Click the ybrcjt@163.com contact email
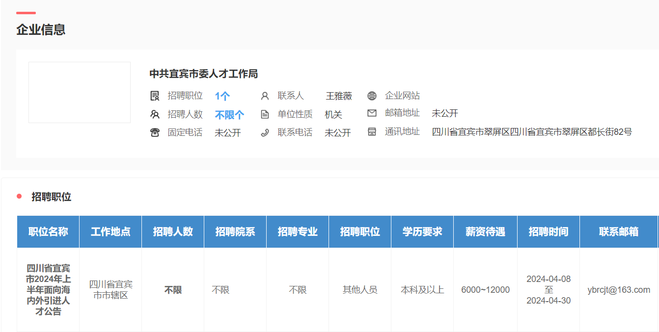The image size is (659, 332). (x=618, y=290)
